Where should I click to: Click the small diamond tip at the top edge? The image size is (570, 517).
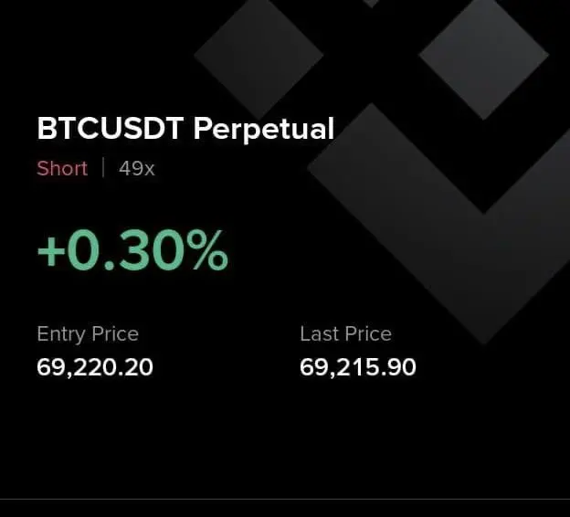(371, 3)
